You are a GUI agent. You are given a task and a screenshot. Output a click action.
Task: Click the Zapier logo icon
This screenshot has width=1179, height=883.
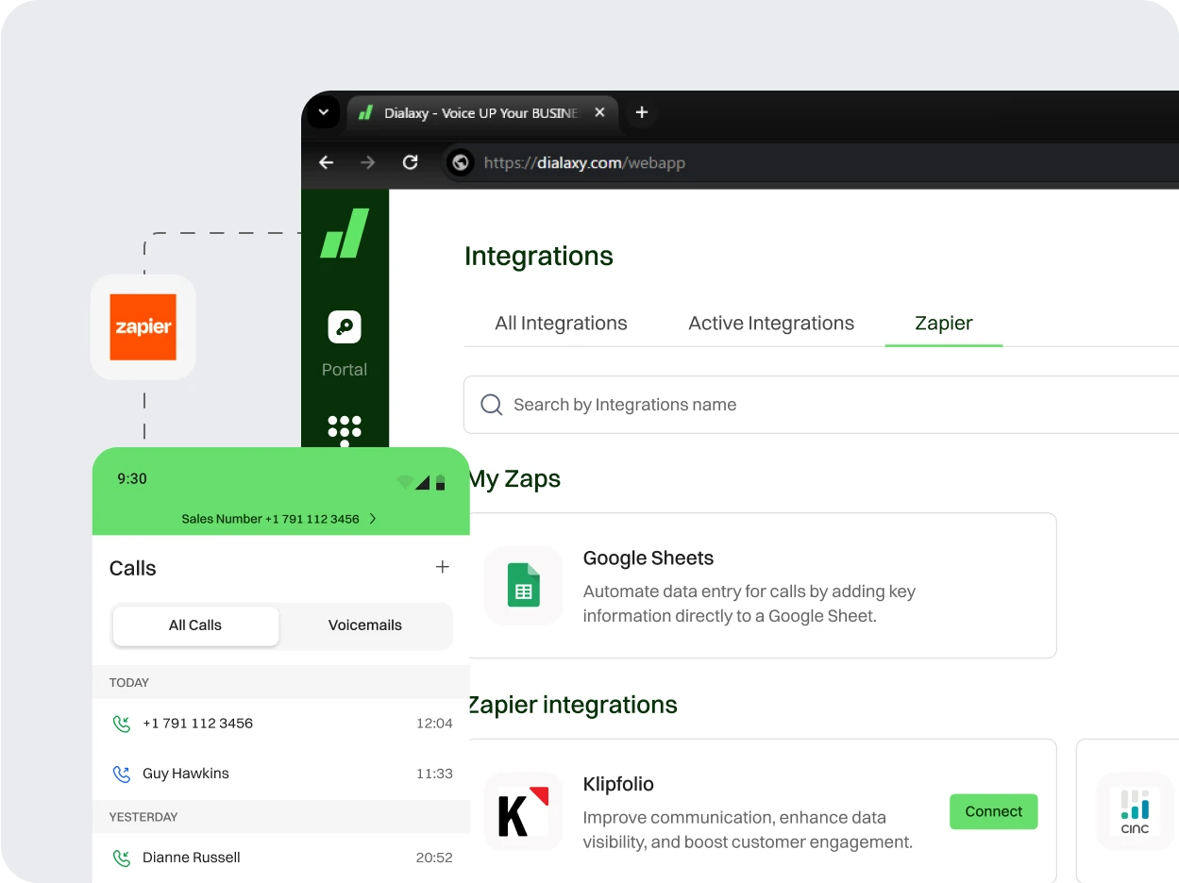click(143, 327)
